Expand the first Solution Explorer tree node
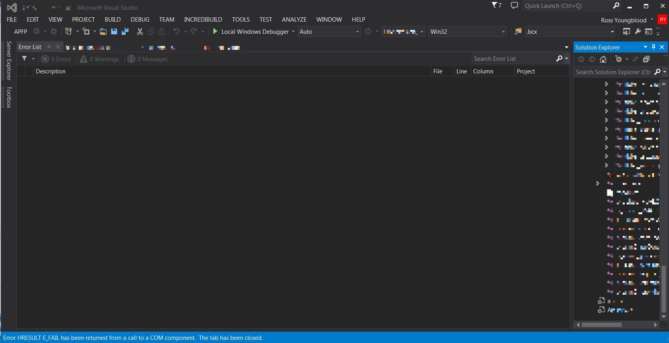The image size is (669, 343). click(606, 84)
